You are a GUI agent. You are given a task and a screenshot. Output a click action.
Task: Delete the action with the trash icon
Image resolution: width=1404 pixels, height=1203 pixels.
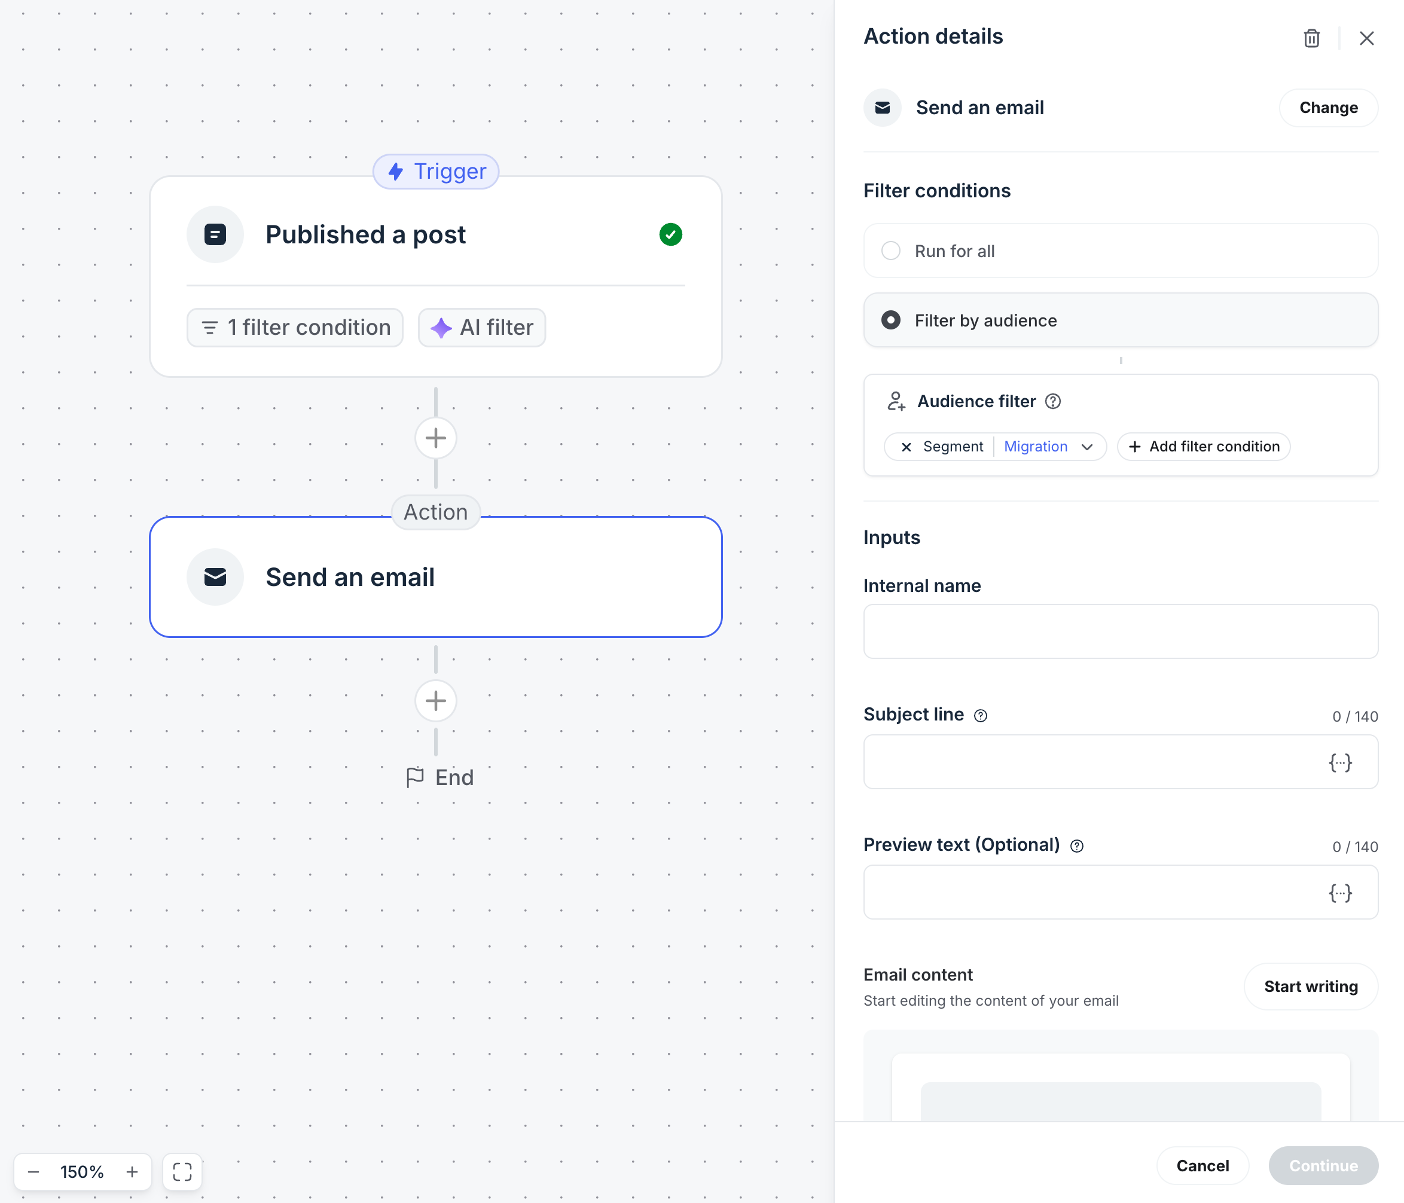point(1311,38)
